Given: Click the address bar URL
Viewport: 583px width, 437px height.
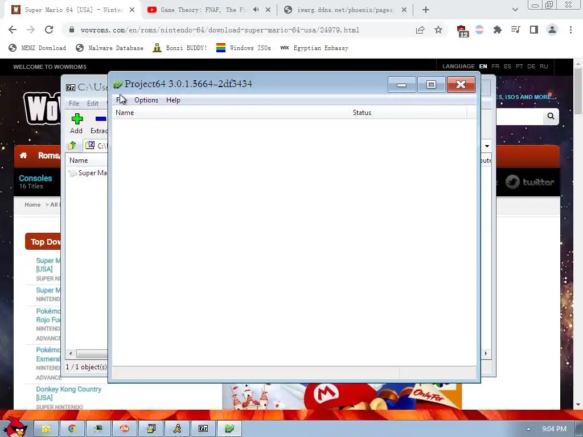Looking at the screenshot, I should tap(220, 30).
